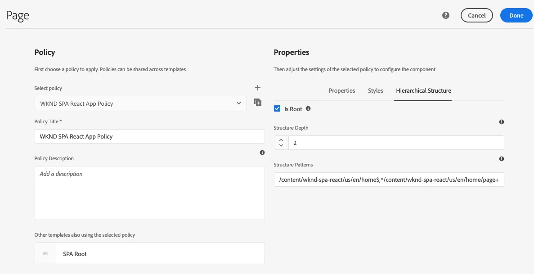Duplicate the selected policy icon
The width and height of the screenshot is (534, 274).
258,102
